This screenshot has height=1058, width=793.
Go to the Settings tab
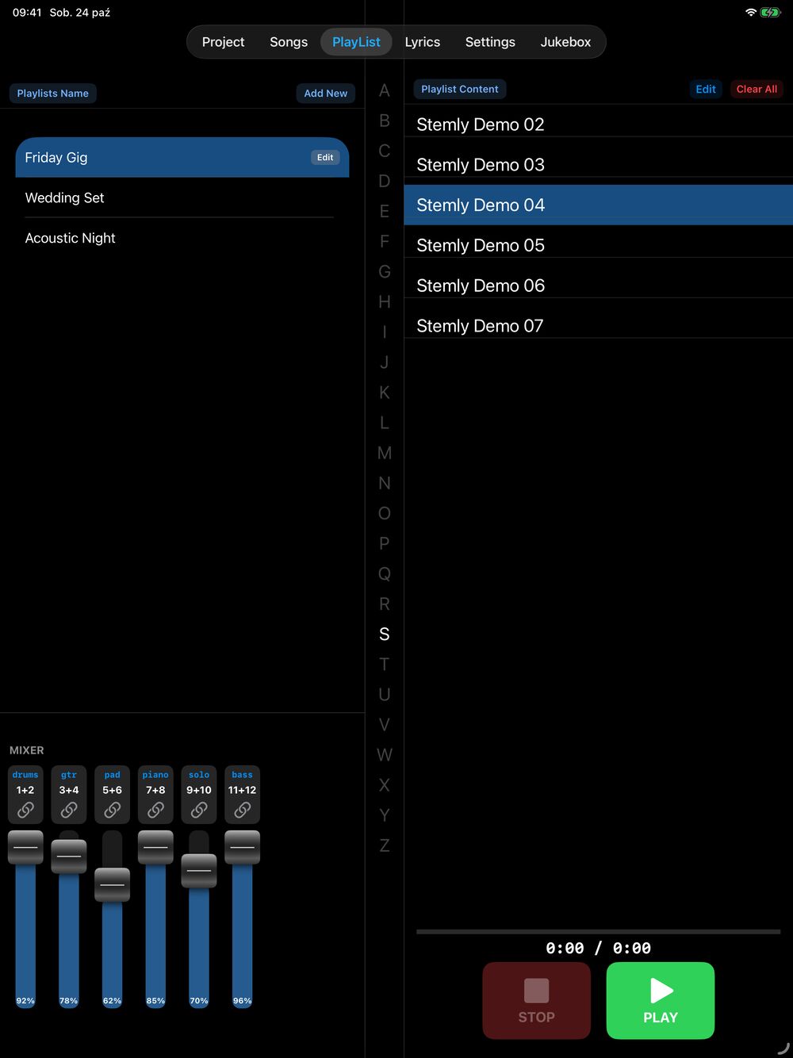coord(490,42)
